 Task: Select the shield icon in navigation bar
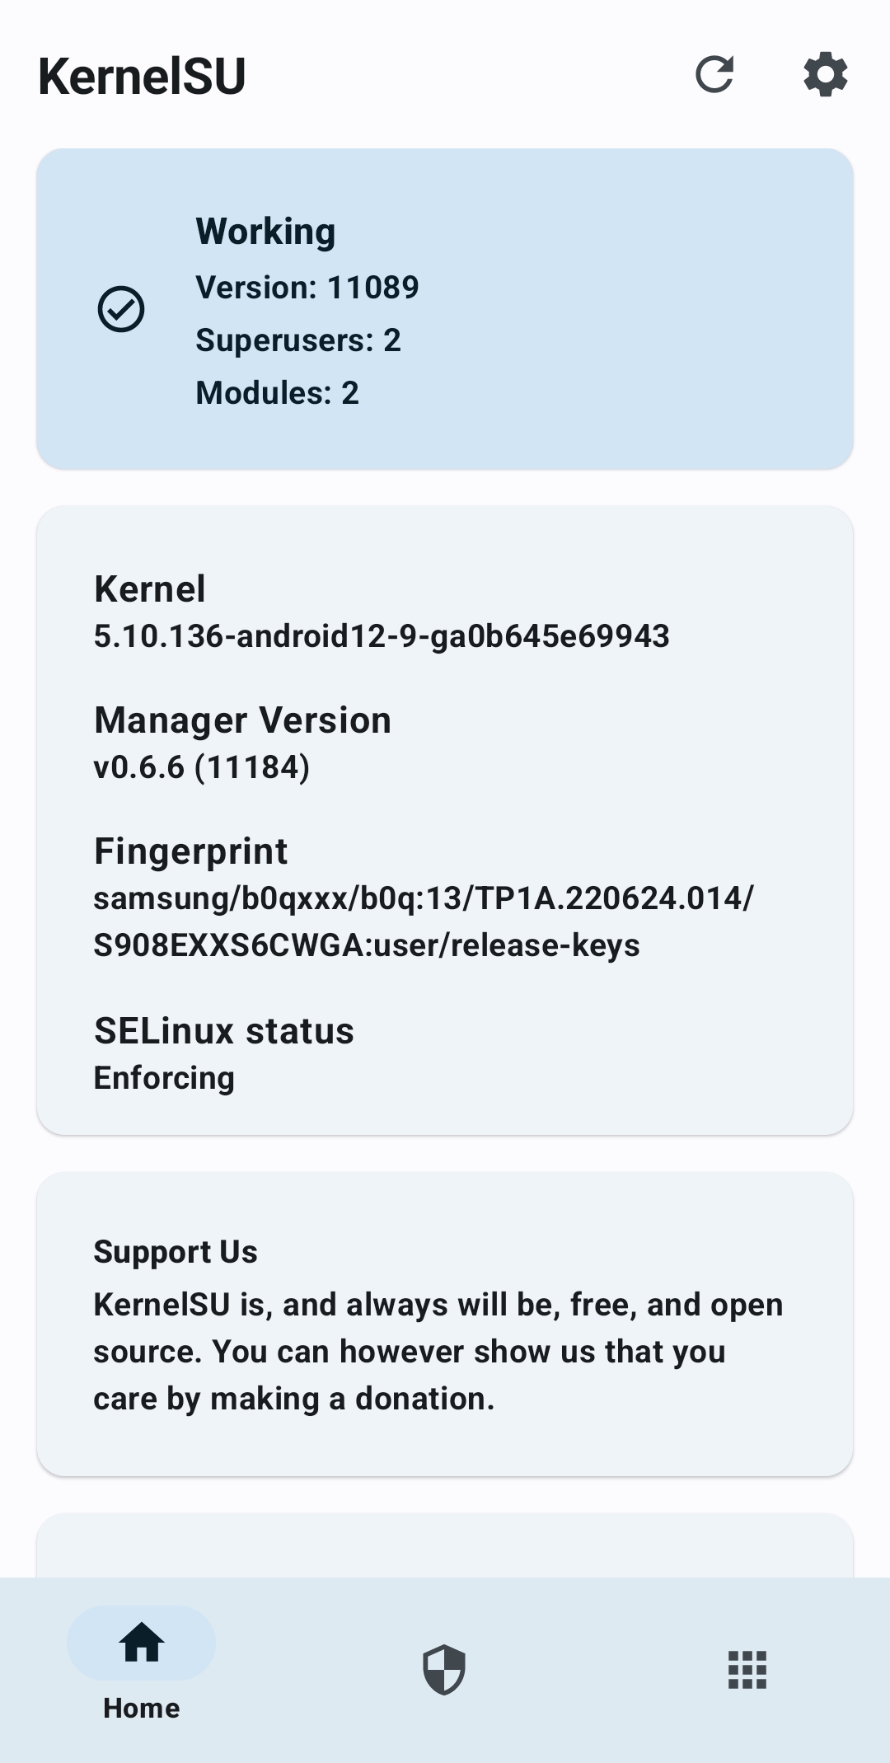point(444,1670)
